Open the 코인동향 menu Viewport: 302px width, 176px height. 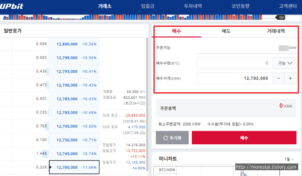[x=240, y=6]
